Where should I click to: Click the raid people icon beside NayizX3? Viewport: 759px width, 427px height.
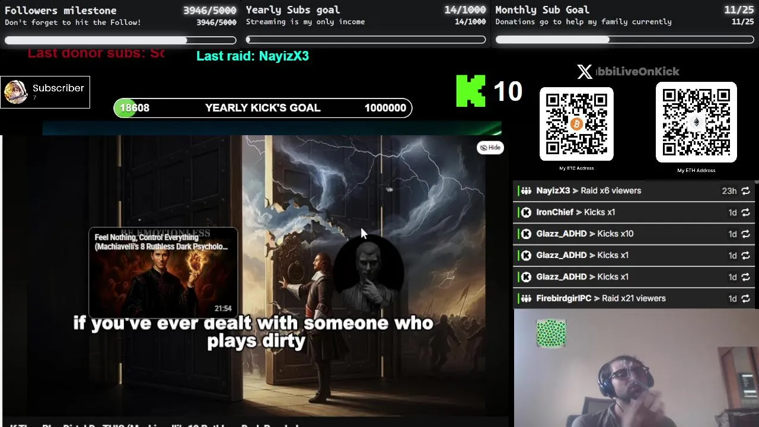coord(526,191)
